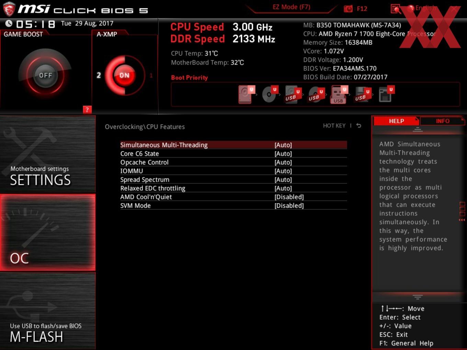
Task: Click the Overclocking\CPU Features breadcrumb
Action: [x=145, y=127]
